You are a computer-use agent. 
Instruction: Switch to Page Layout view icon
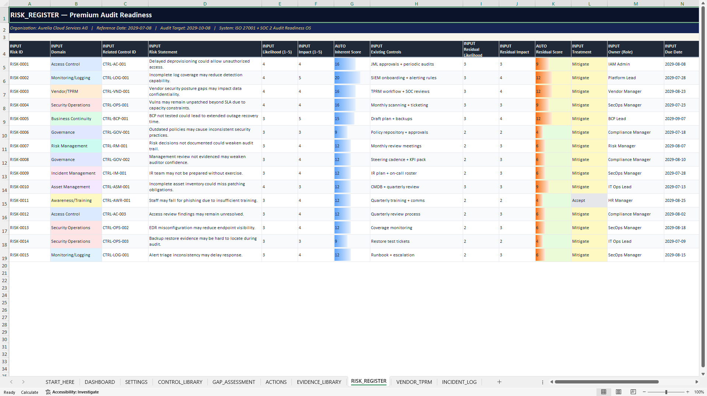pyautogui.click(x=619, y=392)
